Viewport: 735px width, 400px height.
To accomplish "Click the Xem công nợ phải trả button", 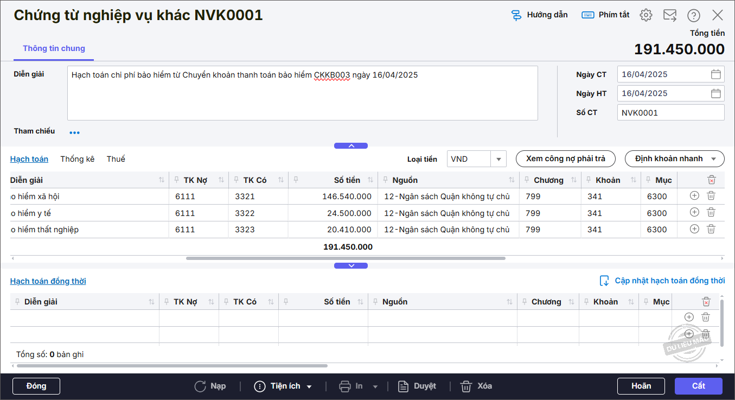I will (565, 159).
